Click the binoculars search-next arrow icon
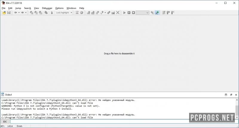 click(x=46, y=13)
